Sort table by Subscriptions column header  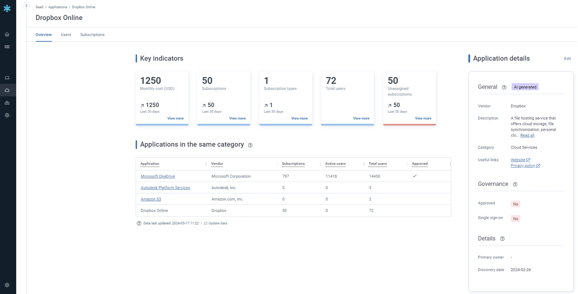tap(293, 164)
